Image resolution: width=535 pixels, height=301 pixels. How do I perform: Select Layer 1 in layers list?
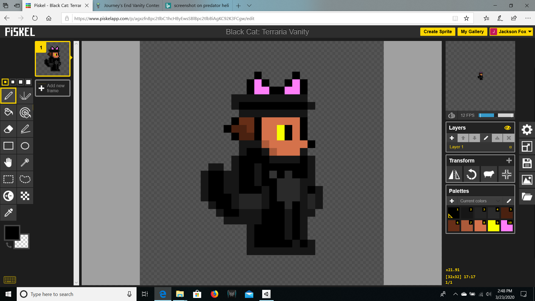tap(480, 147)
